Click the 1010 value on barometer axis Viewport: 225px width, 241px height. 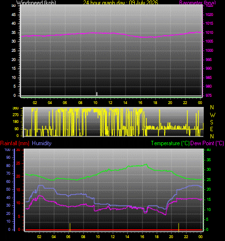coord(209,32)
